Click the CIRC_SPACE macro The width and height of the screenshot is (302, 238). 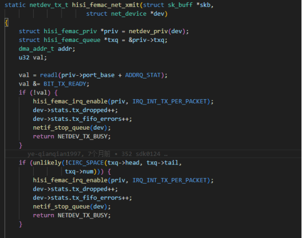(86, 163)
